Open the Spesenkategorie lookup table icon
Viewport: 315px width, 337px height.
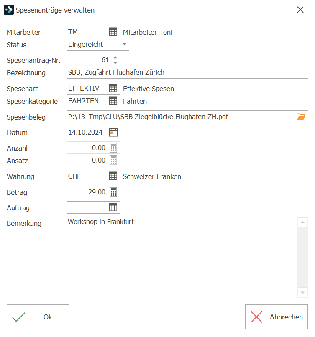(x=113, y=101)
